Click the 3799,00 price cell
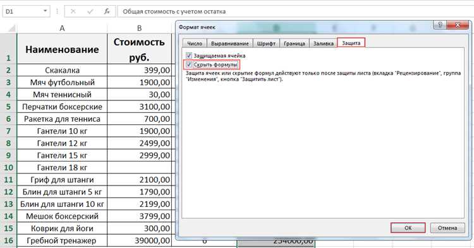Viewport: 474px width, 248px height. click(140, 216)
